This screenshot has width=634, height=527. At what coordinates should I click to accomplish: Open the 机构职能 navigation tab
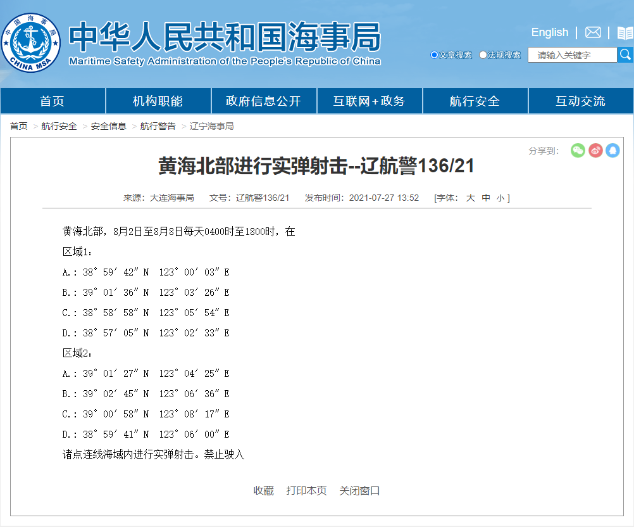click(x=158, y=101)
